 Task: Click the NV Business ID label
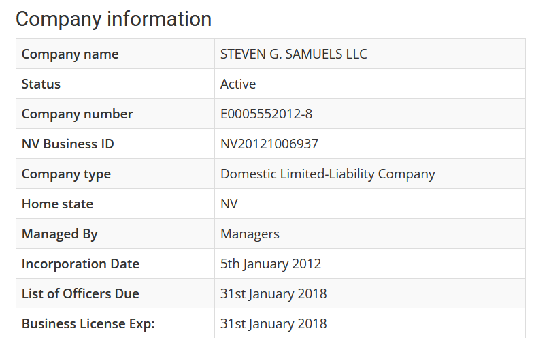(67, 144)
